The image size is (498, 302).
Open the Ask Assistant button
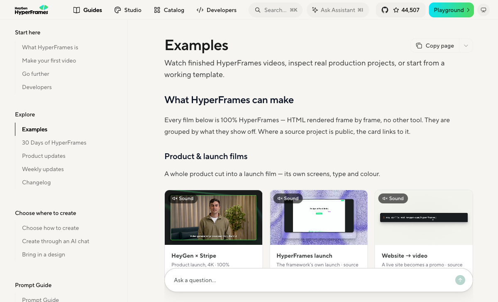[338, 10]
